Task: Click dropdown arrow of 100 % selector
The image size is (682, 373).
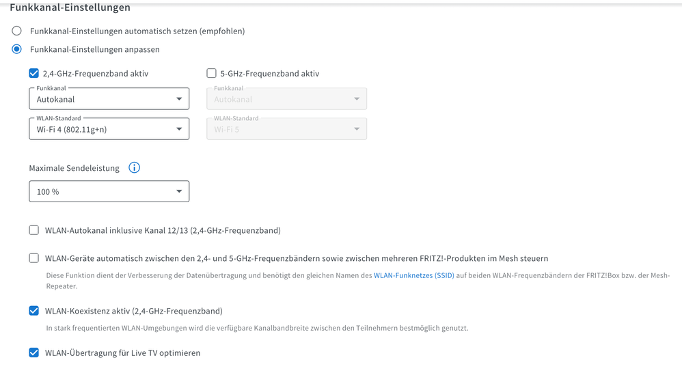Action: point(179,192)
